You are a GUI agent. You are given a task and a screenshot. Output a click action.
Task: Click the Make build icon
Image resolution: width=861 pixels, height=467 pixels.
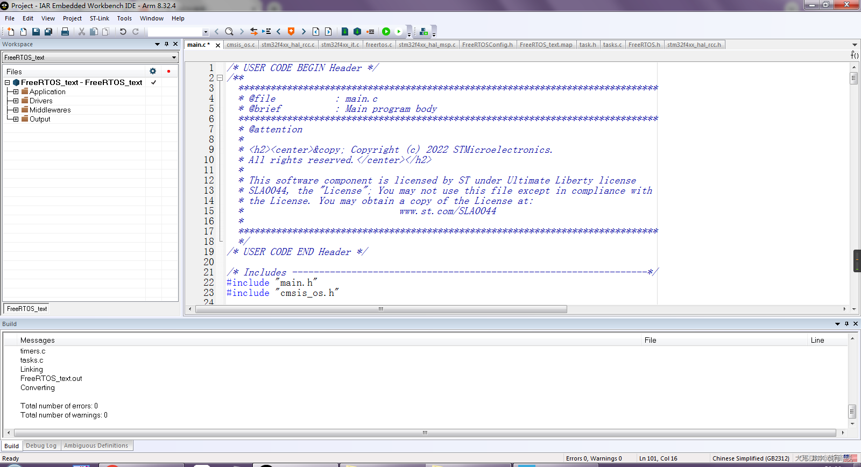(357, 32)
